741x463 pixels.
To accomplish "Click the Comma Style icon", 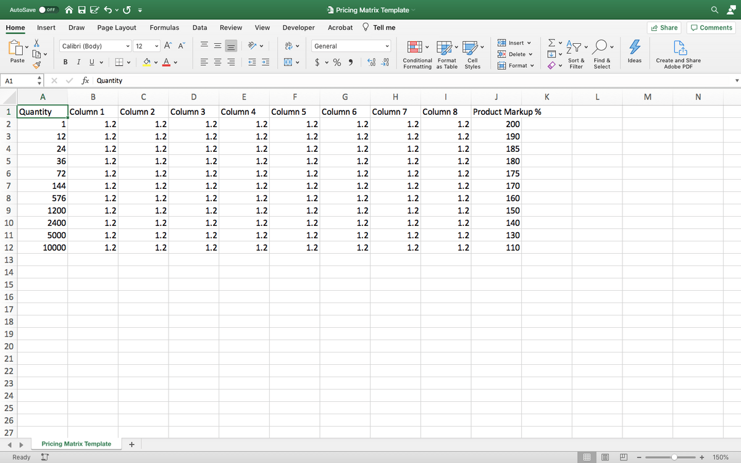I will tap(351, 62).
